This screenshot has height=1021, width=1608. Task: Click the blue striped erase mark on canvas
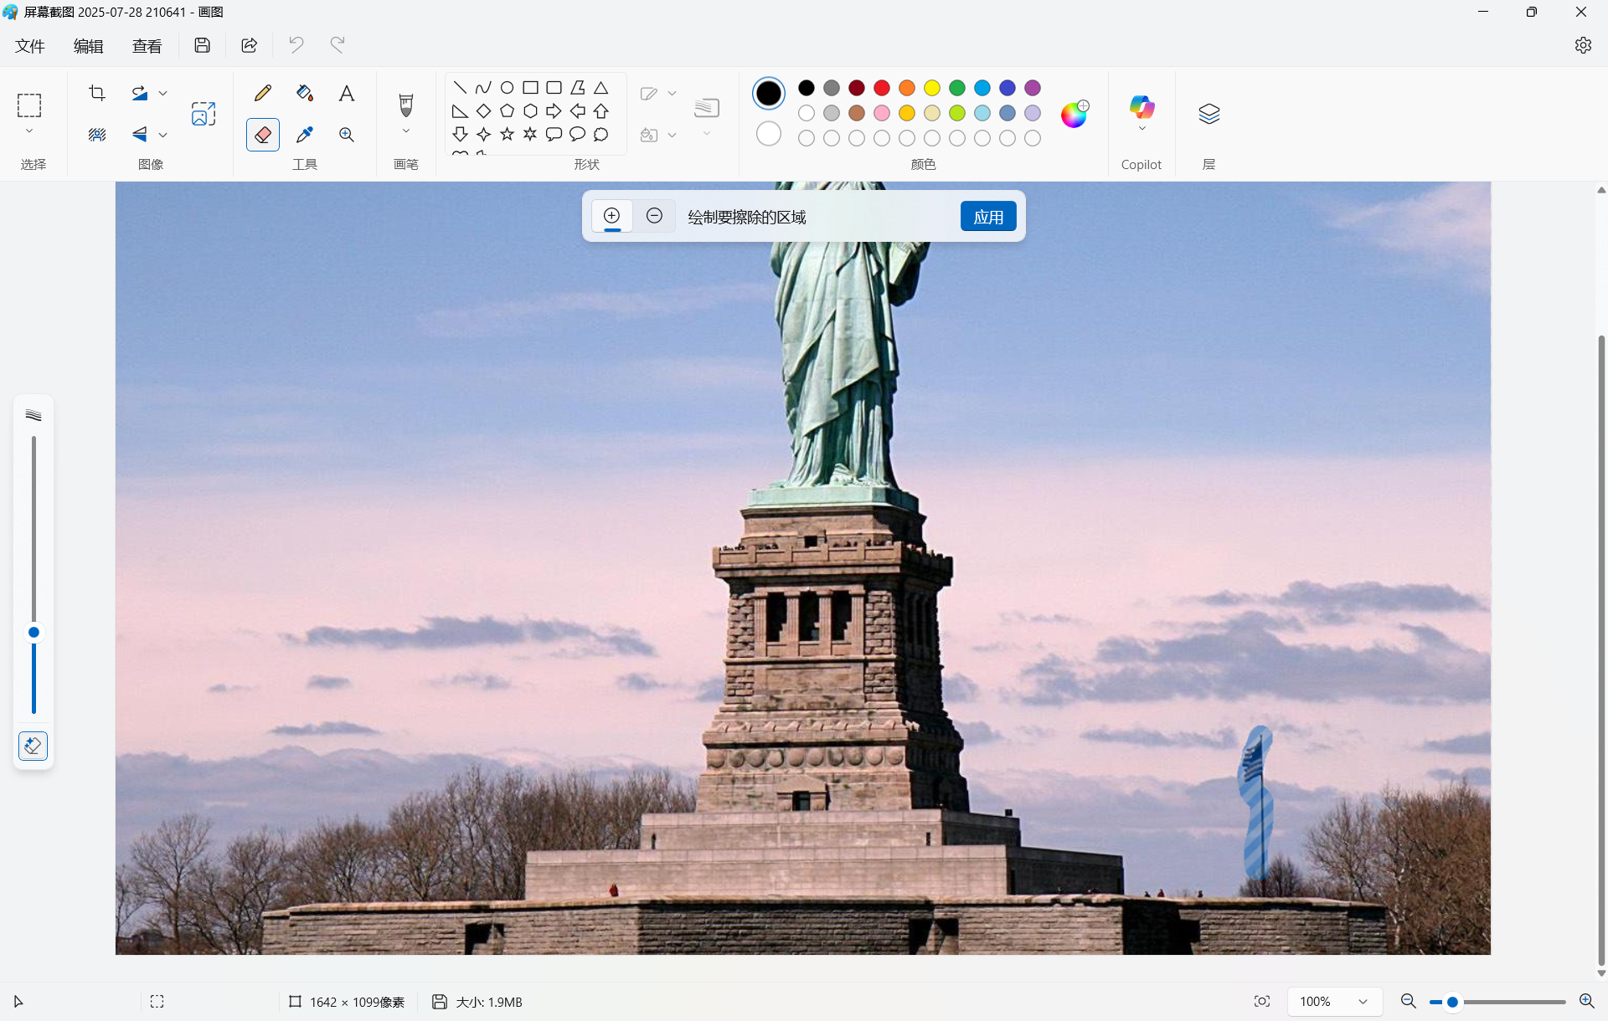point(1255,802)
